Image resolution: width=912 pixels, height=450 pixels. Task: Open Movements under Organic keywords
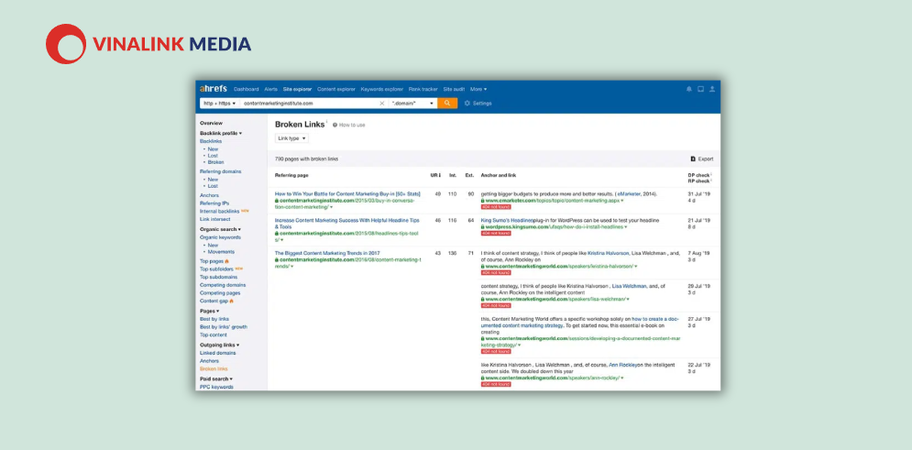(221, 252)
